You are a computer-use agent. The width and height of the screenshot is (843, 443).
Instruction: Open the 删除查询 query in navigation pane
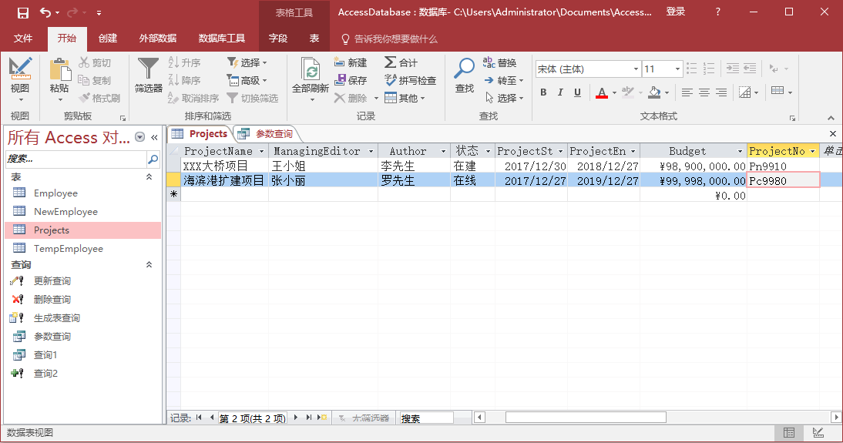point(52,300)
